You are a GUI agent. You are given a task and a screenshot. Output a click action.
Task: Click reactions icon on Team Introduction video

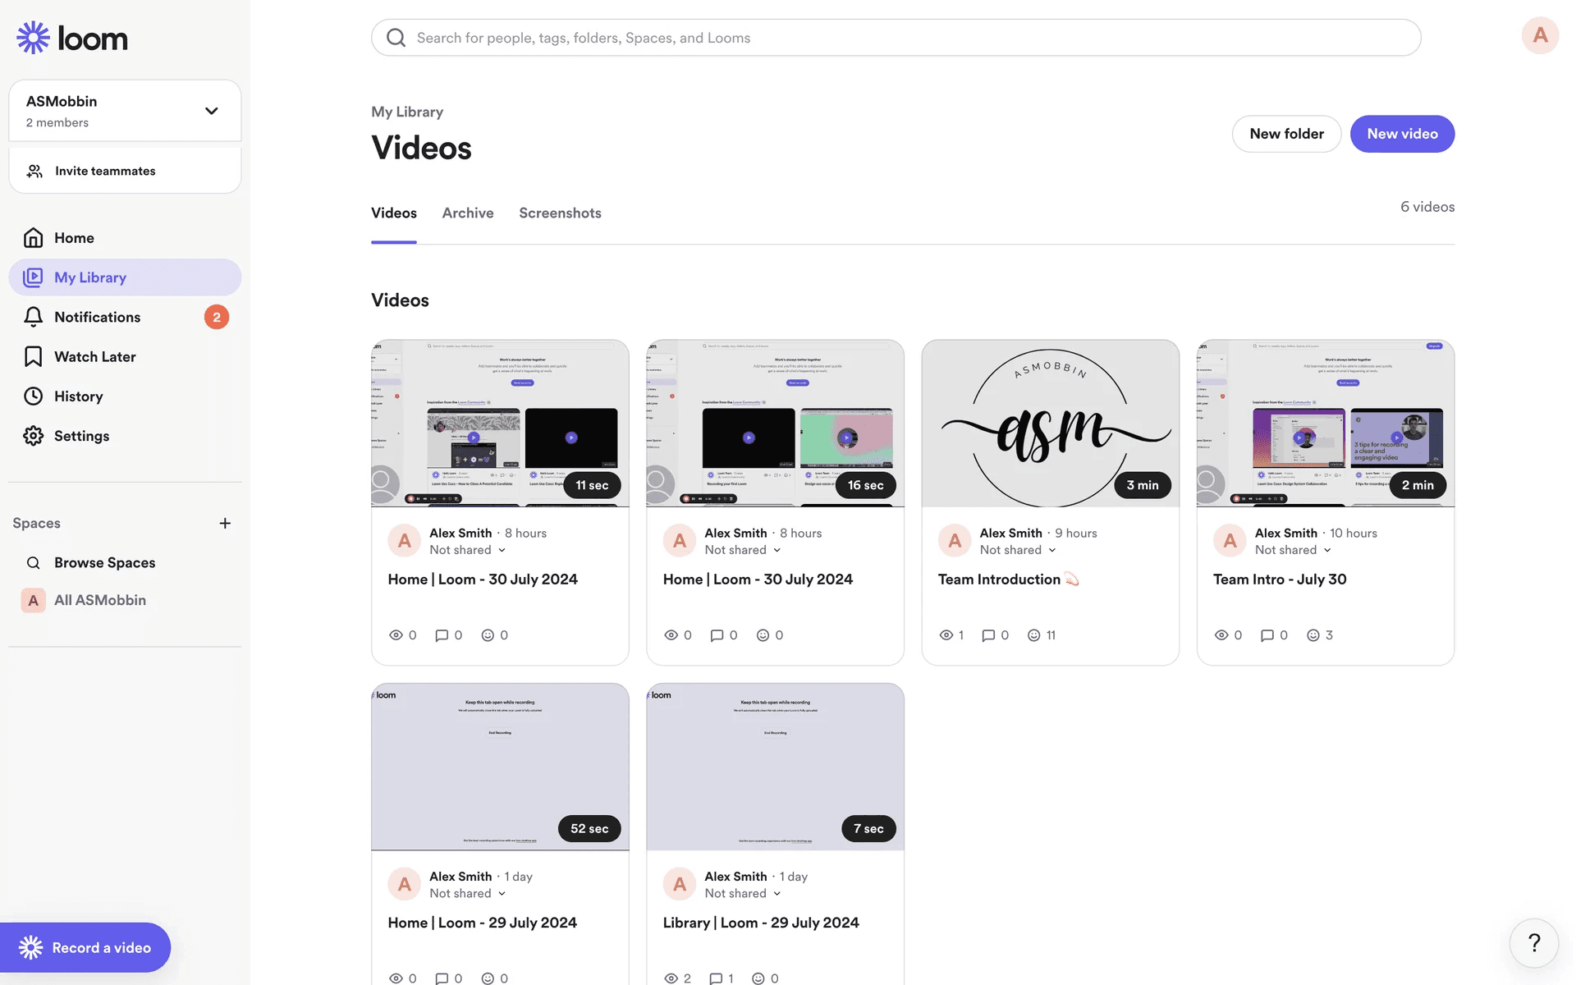tap(1034, 635)
